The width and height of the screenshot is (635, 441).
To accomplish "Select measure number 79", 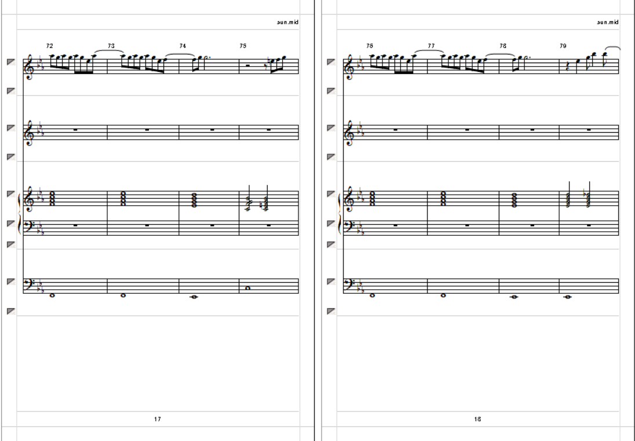I will 563,46.
